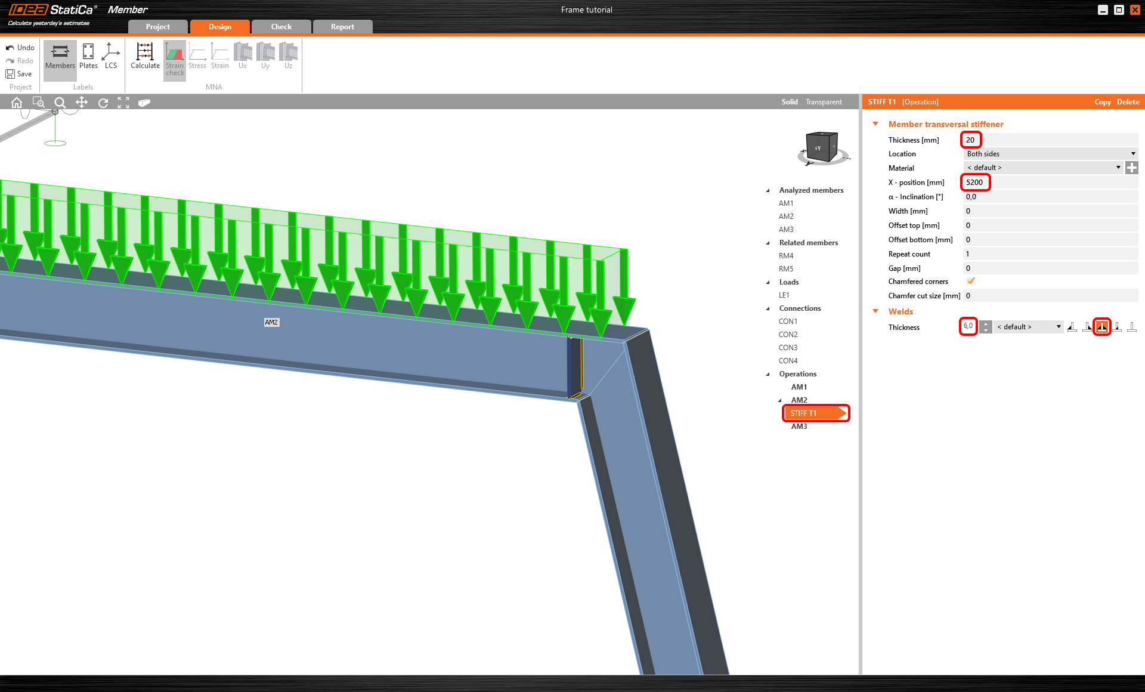This screenshot has width=1145, height=692.
Task: Switch view to Transparent mode
Action: click(824, 102)
